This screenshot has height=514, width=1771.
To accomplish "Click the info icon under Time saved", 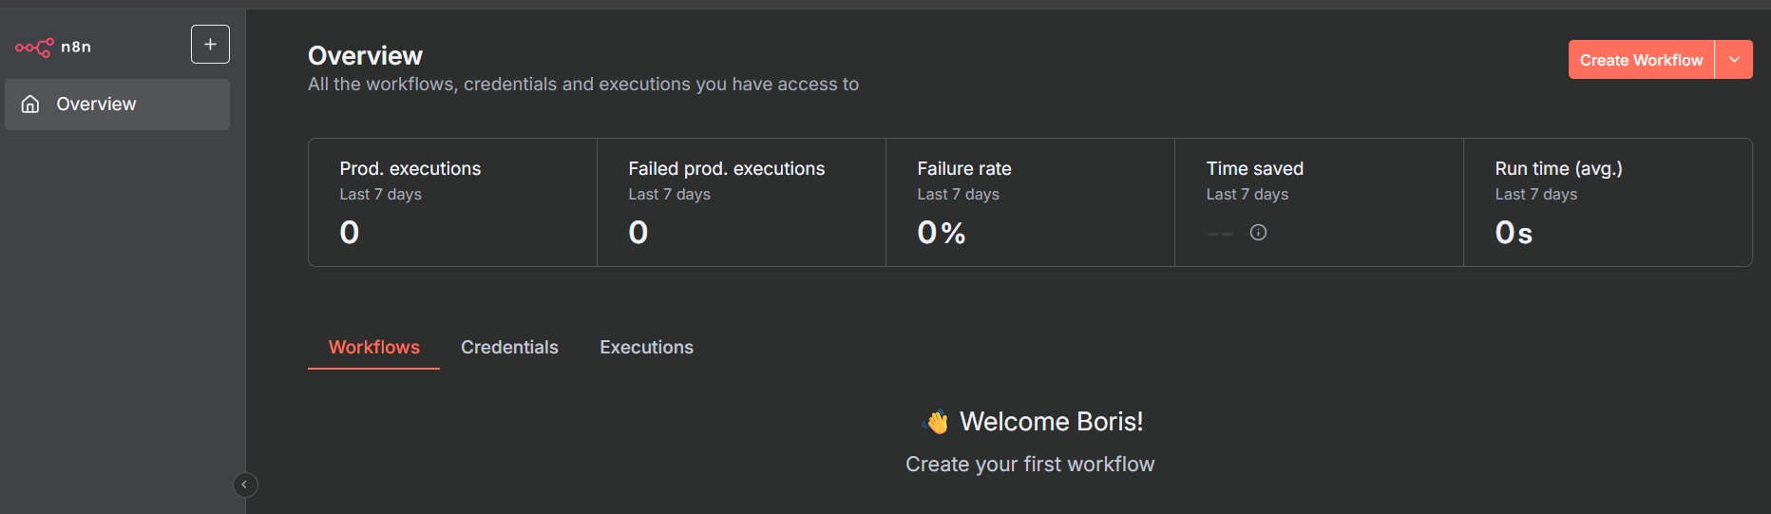I will [1258, 232].
